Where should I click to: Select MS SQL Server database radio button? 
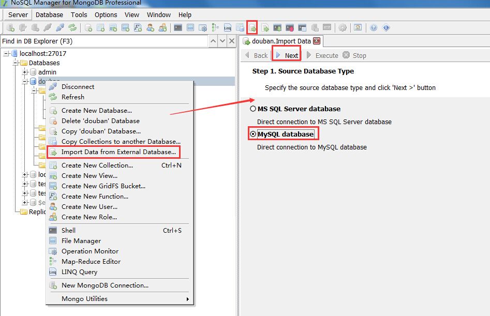[x=253, y=109]
